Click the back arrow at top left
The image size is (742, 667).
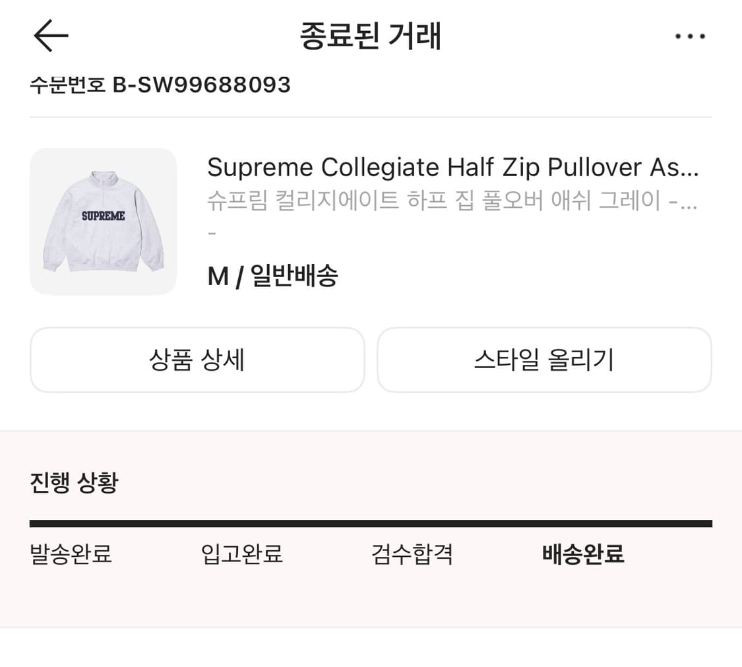click(49, 36)
